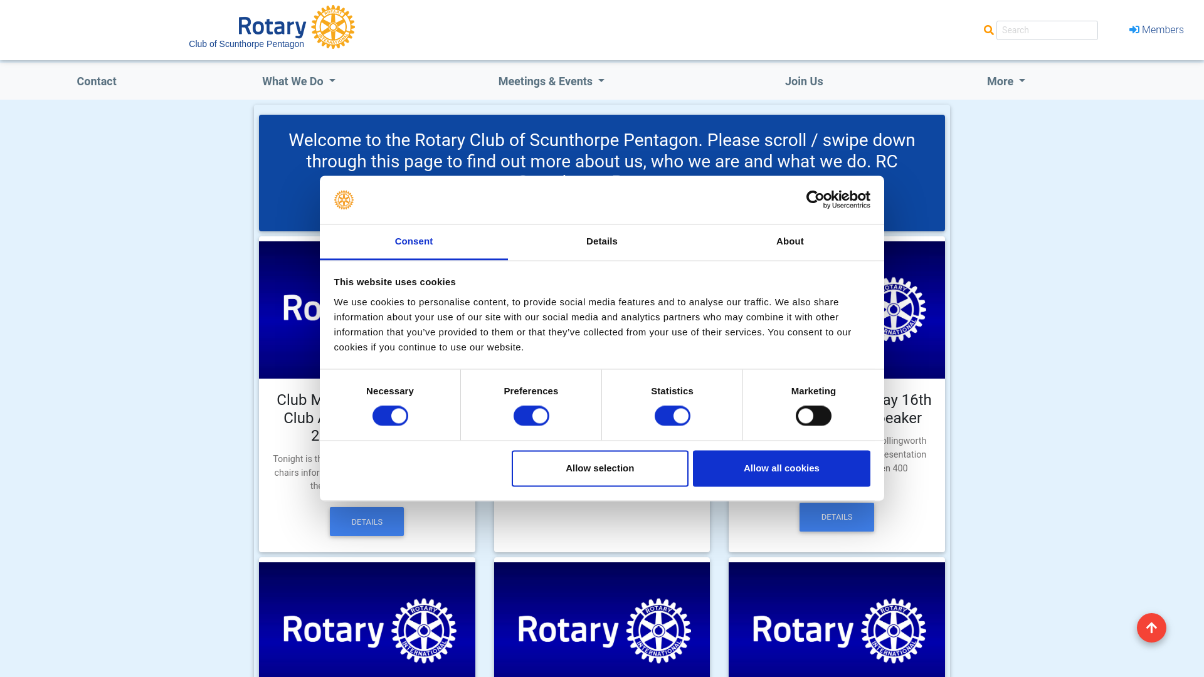The height and width of the screenshot is (677, 1204).
Task: Click the orange search magnifier icon
Action: pyautogui.click(x=989, y=30)
